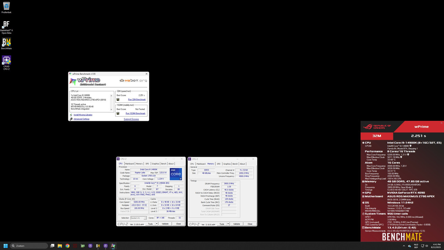Screen dimensions: 444x250
Task: Open Bench tab in left CPU-Z window
Action: 163,164
